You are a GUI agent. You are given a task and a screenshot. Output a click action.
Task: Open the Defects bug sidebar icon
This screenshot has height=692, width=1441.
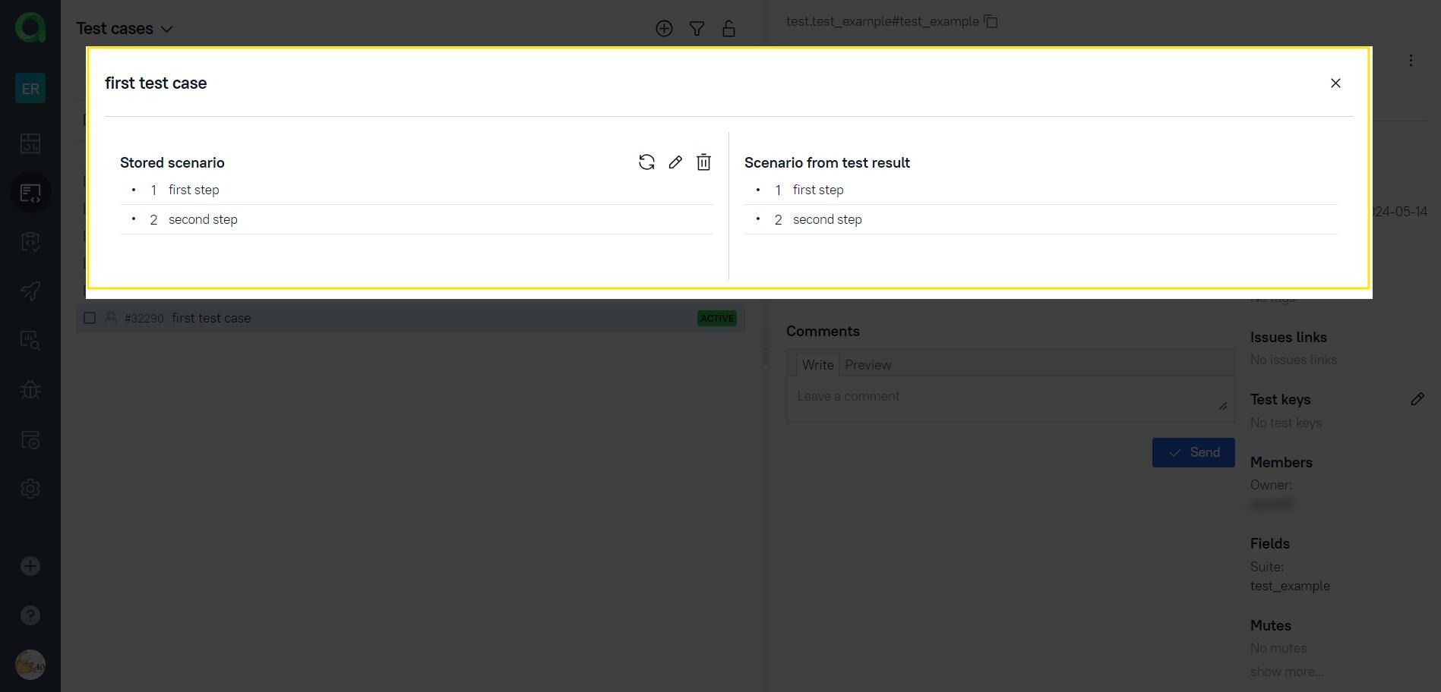click(x=30, y=390)
